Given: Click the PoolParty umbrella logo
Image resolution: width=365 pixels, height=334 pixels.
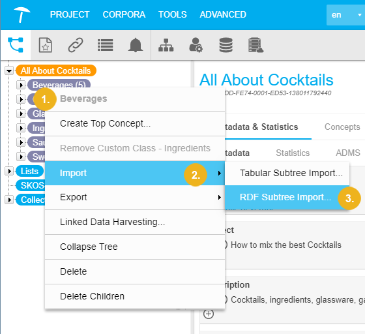Looking at the screenshot, I should click(22, 14).
